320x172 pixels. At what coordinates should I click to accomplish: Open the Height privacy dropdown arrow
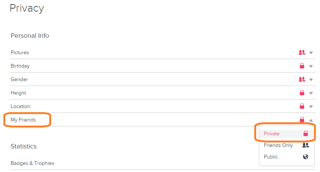311,93
